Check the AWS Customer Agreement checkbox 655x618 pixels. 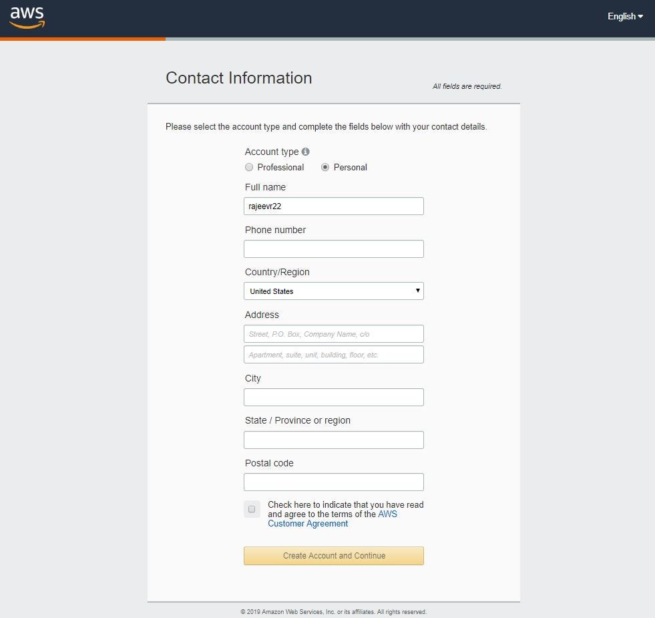(252, 509)
